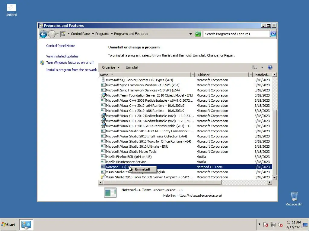Select Microsoft Visual C++ 2008 Redistributable row
This screenshot has height=231, width=309.
[x=185, y=100]
